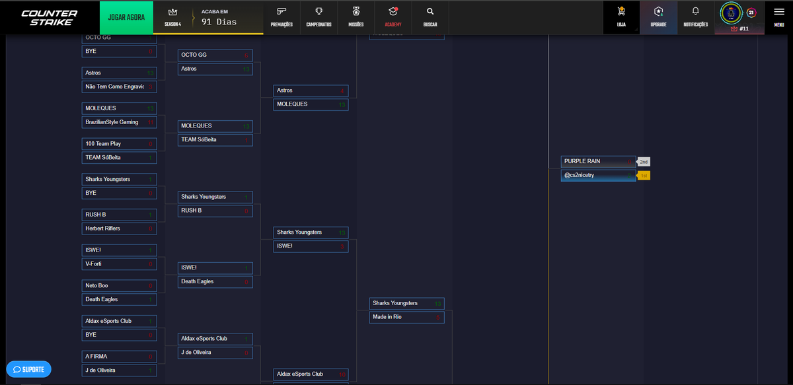Screen dimensions: 793x385
Task: Click Aldax eSports Club paired with J de Oliveira
Action: click(x=215, y=338)
